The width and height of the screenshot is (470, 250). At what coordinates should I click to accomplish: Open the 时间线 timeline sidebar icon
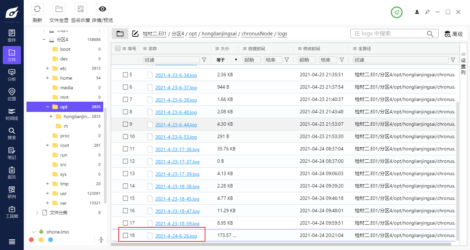click(x=12, y=114)
